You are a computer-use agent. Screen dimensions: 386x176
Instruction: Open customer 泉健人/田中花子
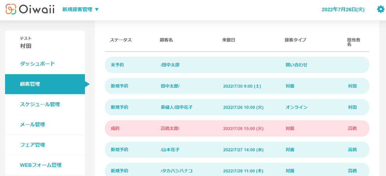177,107
